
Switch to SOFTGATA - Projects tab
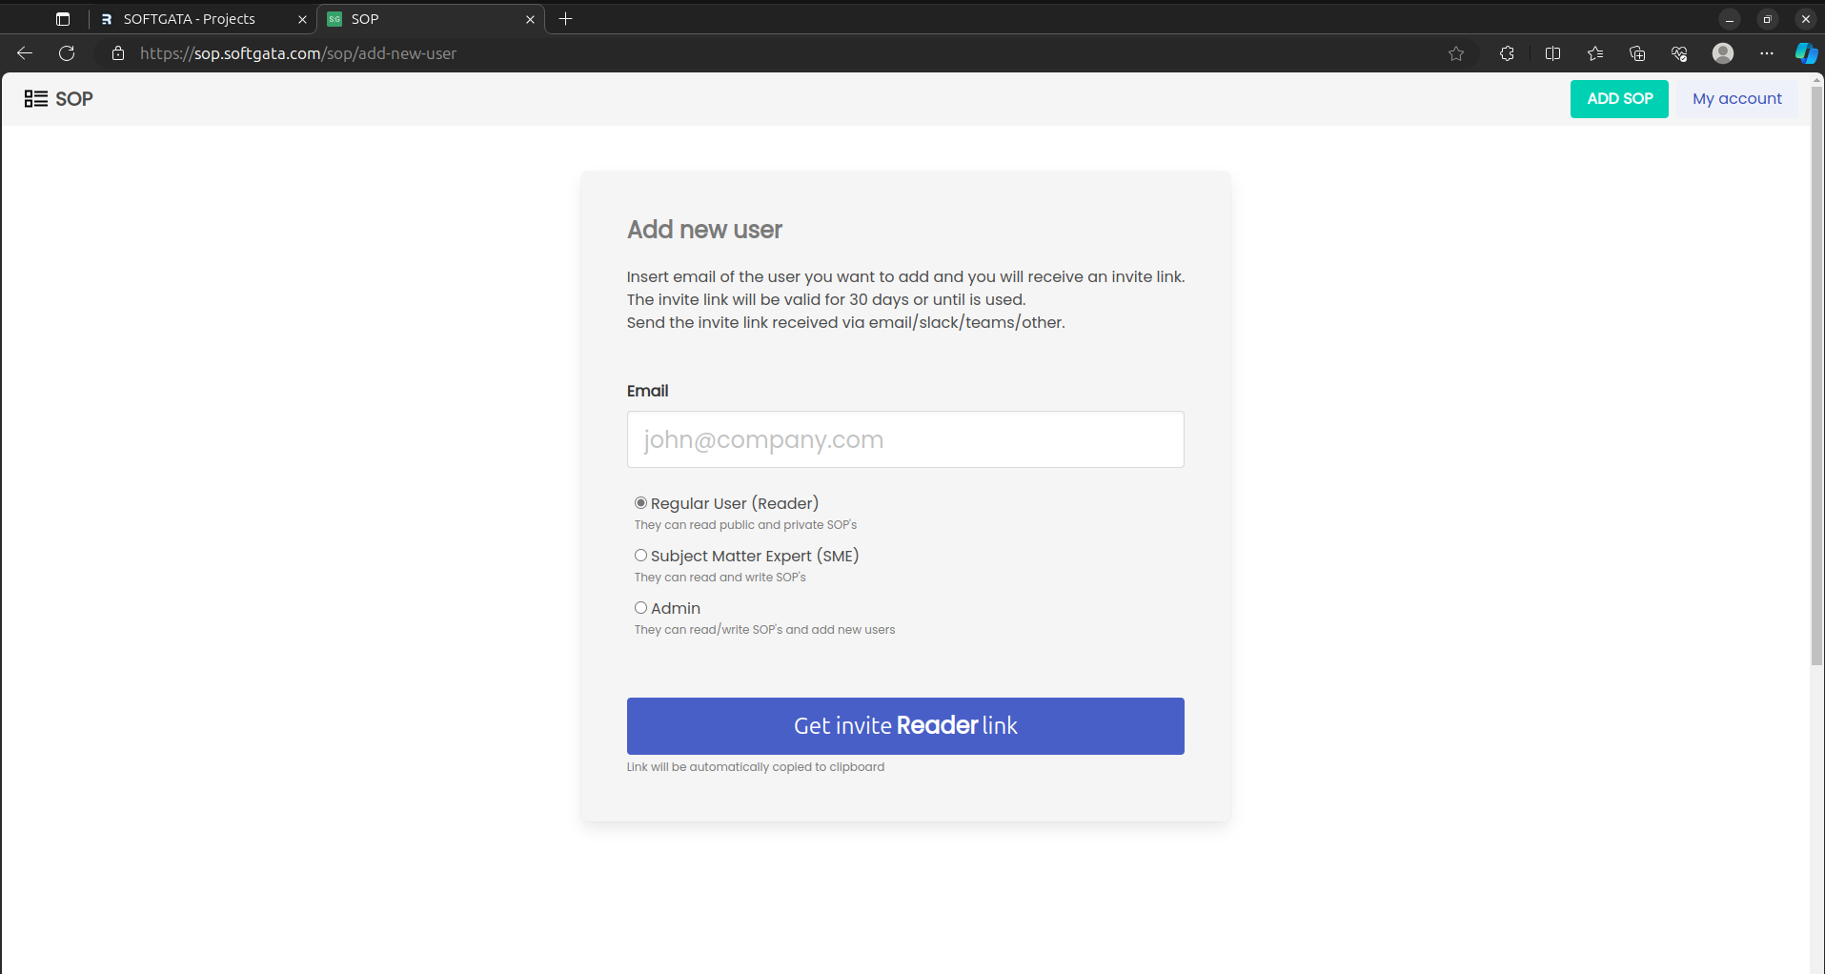coord(191,19)
